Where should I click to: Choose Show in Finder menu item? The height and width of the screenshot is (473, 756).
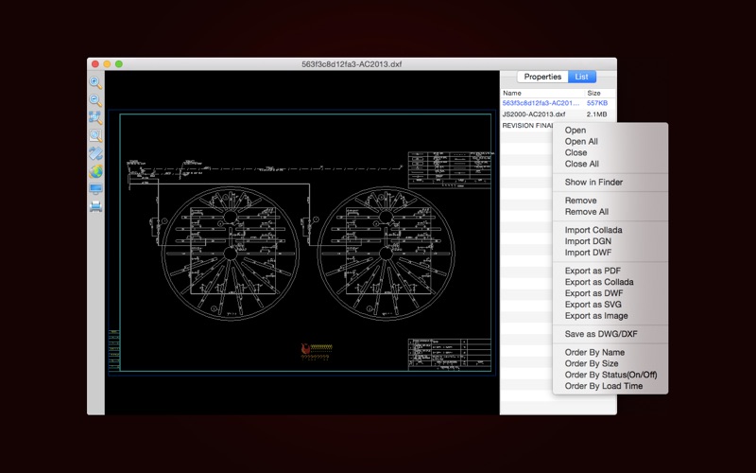[x=593, y=183]
